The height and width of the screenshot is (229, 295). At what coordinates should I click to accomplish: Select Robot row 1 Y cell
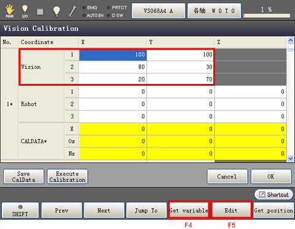point(181,92)
